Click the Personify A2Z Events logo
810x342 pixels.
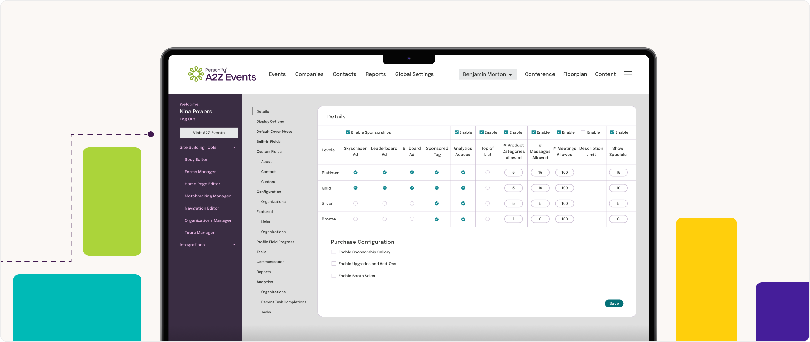click(222, 74)
